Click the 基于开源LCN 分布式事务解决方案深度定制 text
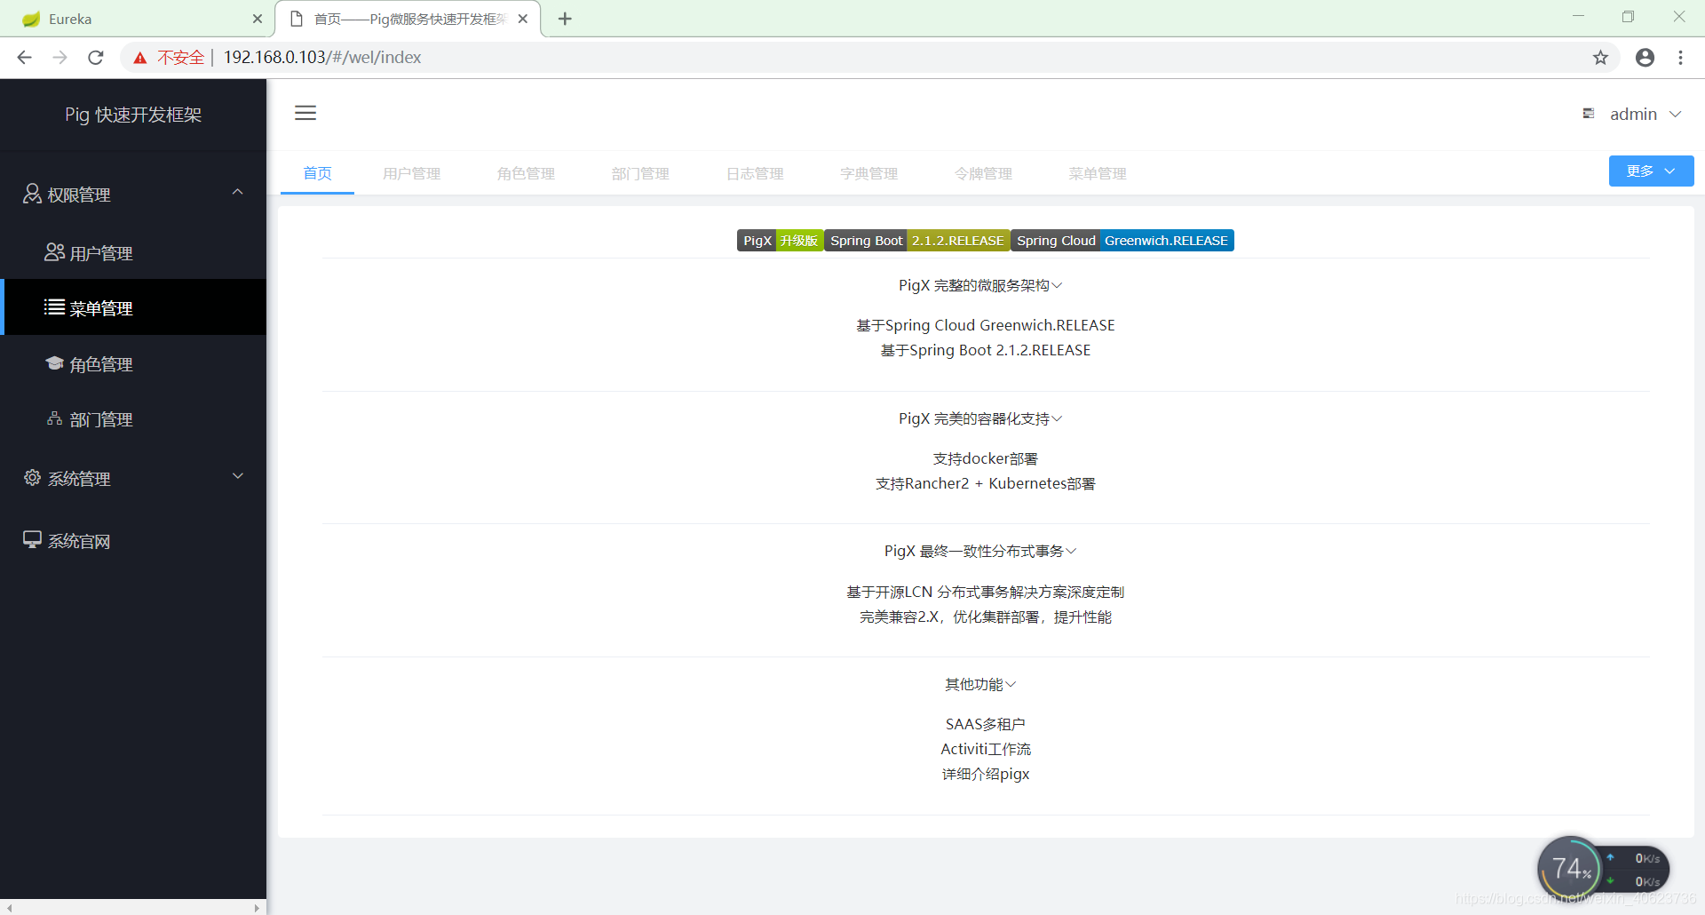This screenshot has width=1705, height=915. (986, 592)
